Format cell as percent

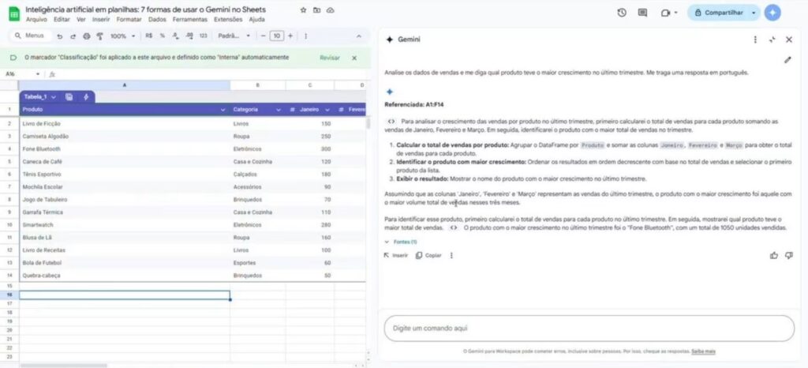click(163, 36)
